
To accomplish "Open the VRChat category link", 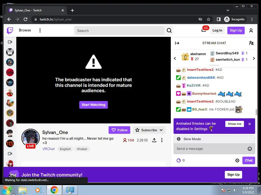I will coord(48,149).
